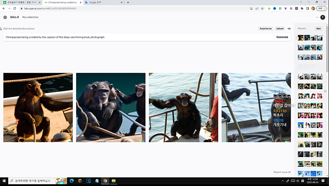This screenshot has width=329, height=186.
Task: Open File Explorer from the taskbar
Action: point(114,181)
